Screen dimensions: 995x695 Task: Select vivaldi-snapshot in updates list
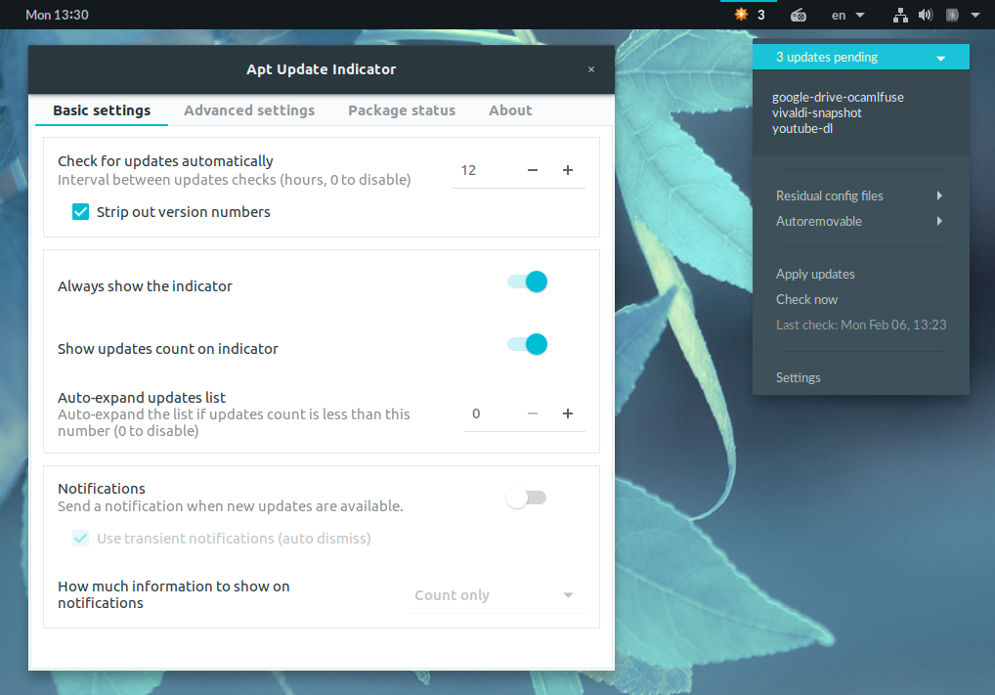click(817, 113)
